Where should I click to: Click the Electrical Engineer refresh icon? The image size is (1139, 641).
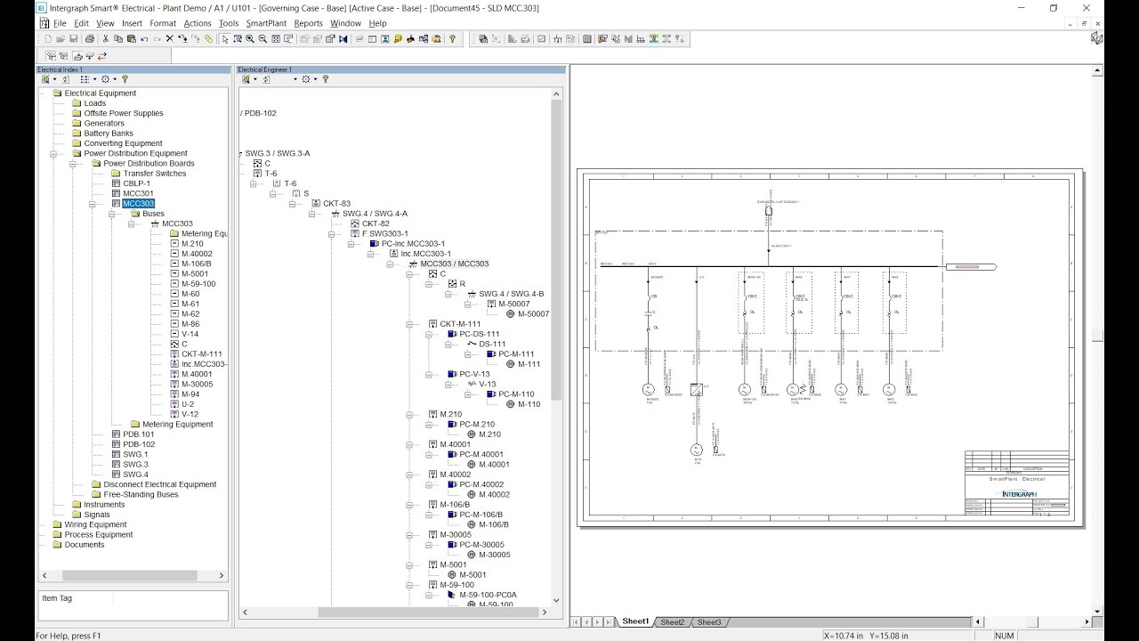click(x=266, y=79)
